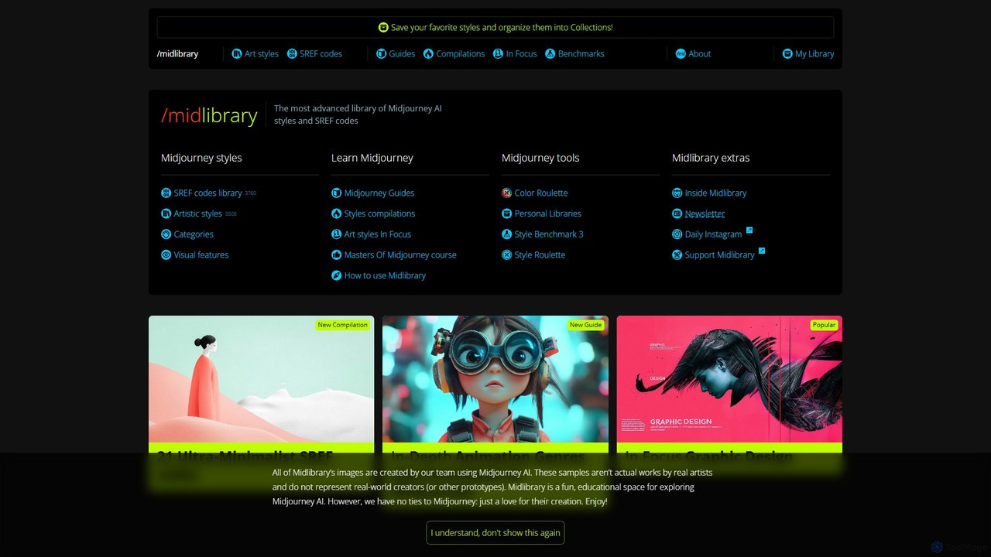Open Art styles in top navigation
The image size is (991, 557).
262,53
